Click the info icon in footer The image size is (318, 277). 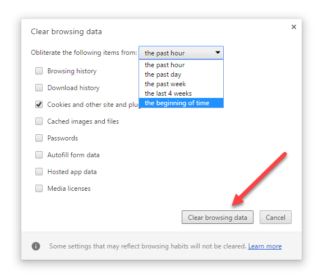coord(36,246)
